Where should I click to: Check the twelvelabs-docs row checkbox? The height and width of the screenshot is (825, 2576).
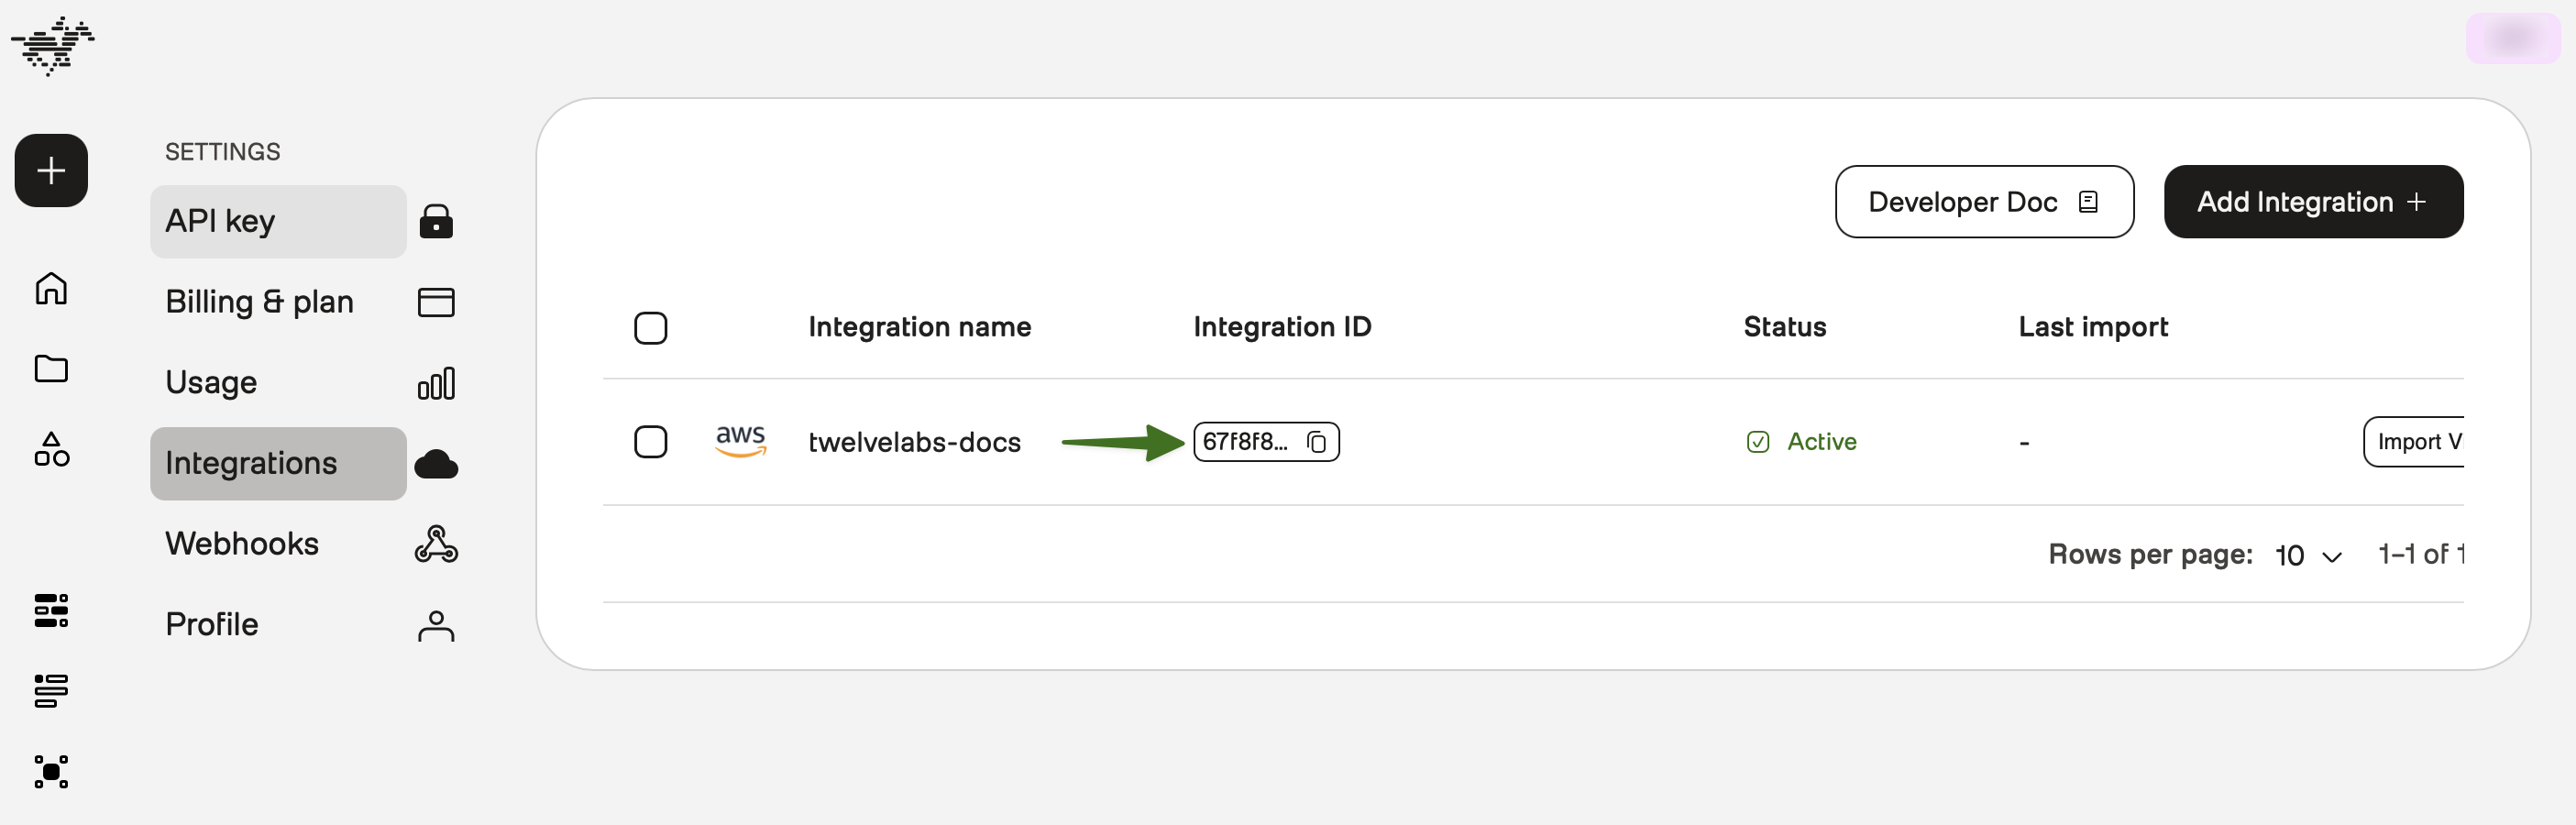pyautogui.click(x=651, y=442)
